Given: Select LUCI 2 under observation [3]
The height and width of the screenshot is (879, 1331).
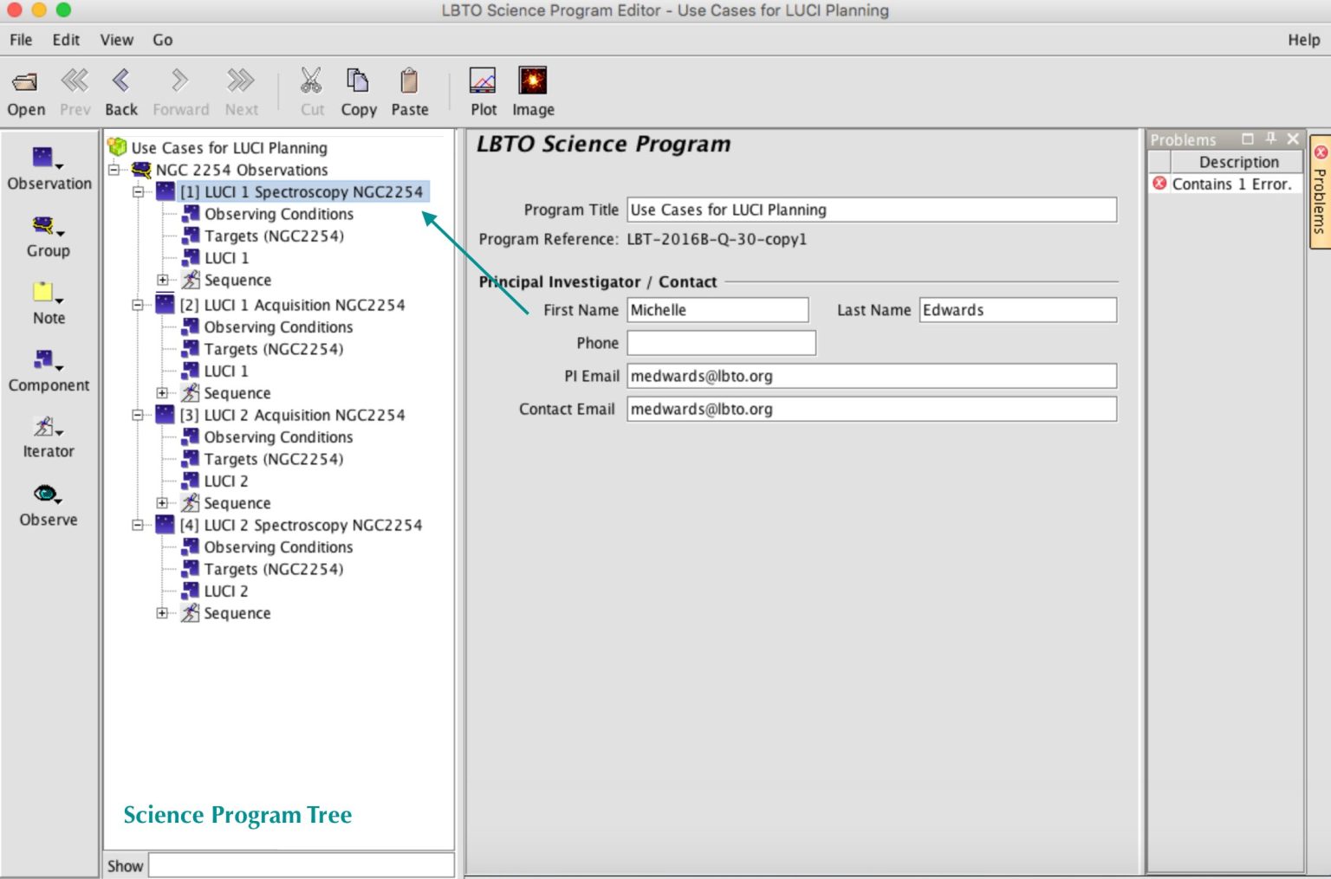Looking at the screenshot, I should click(226, 481).
